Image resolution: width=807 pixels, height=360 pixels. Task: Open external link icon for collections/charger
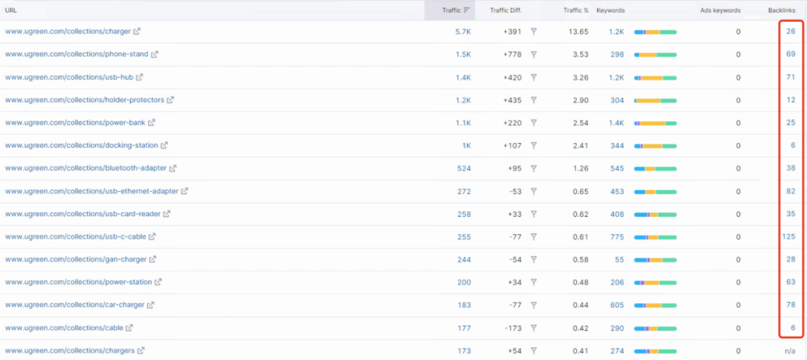pos(137,31)
